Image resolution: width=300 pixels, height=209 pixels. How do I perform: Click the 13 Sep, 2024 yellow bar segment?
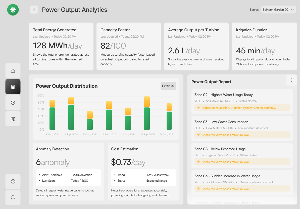tap(147, 101)
